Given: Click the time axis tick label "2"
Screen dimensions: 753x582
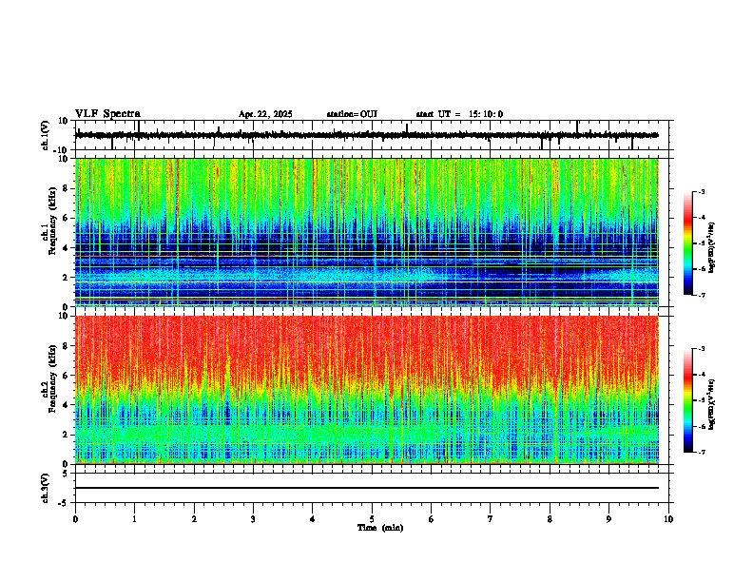Looking at the screenshot, I should (x=194, y=519).
